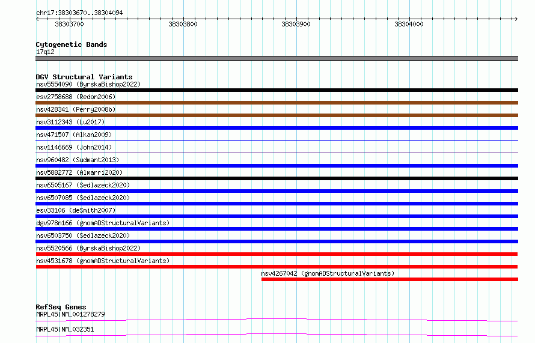Viewport: 535px width, 343px height.
Task: Click the magenta MRPL45 NM_001278279 transcript line
Action: click(x=277, y=320)
